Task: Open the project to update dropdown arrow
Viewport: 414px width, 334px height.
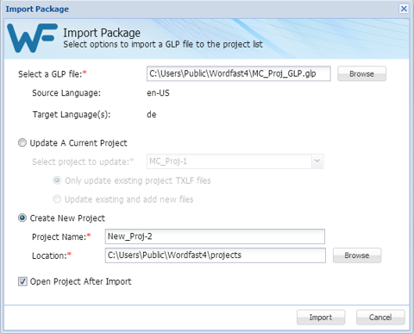Action: (x=317, y=161)
